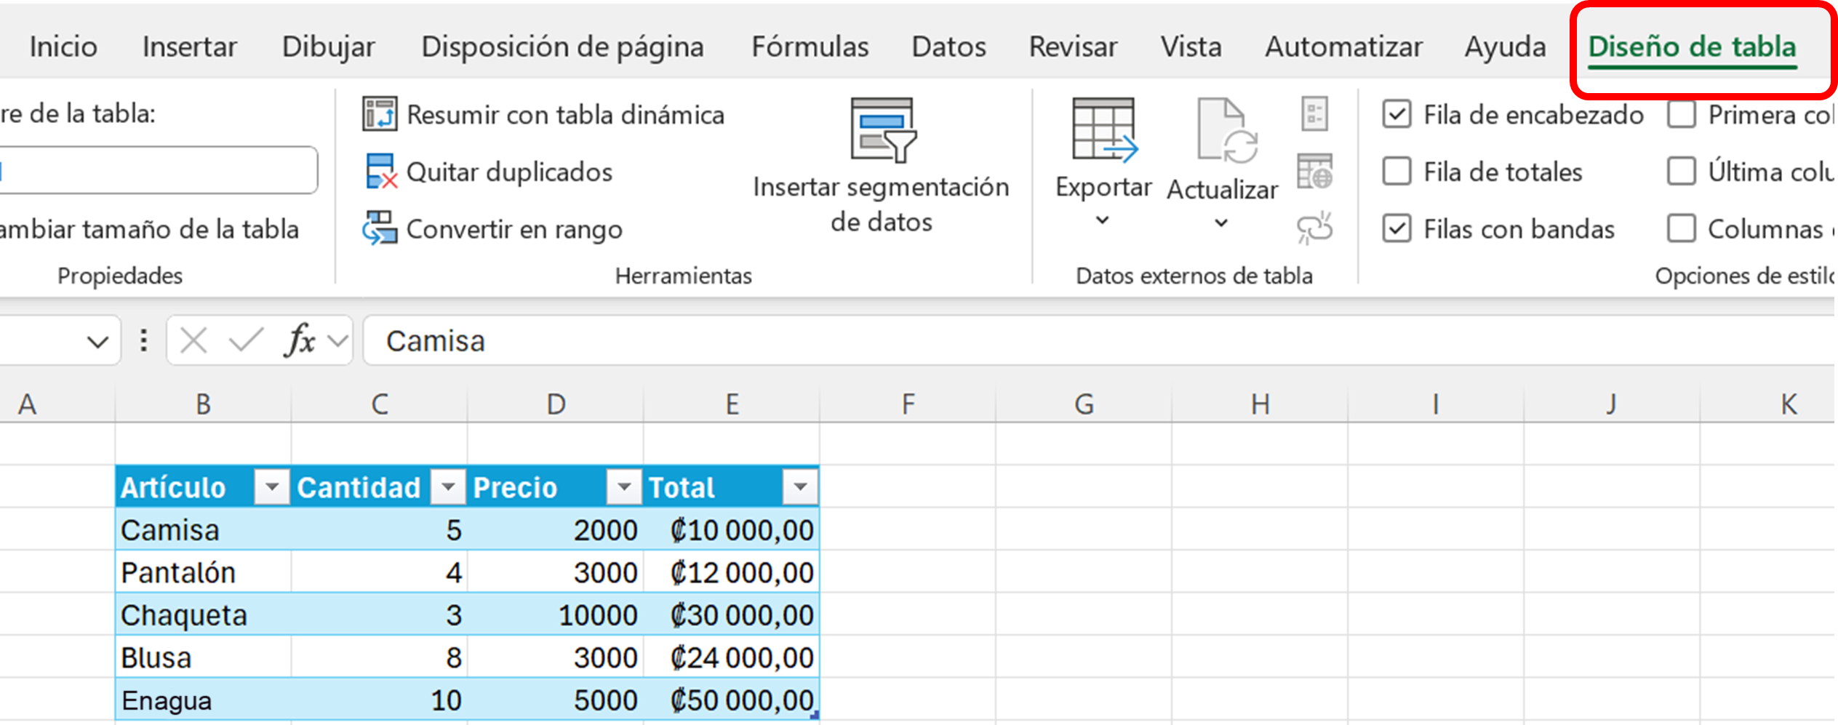This screenshot has height=725, width=1838.
Task: Click the cancel X in formula bar
Action: click(x=193, y=340)
